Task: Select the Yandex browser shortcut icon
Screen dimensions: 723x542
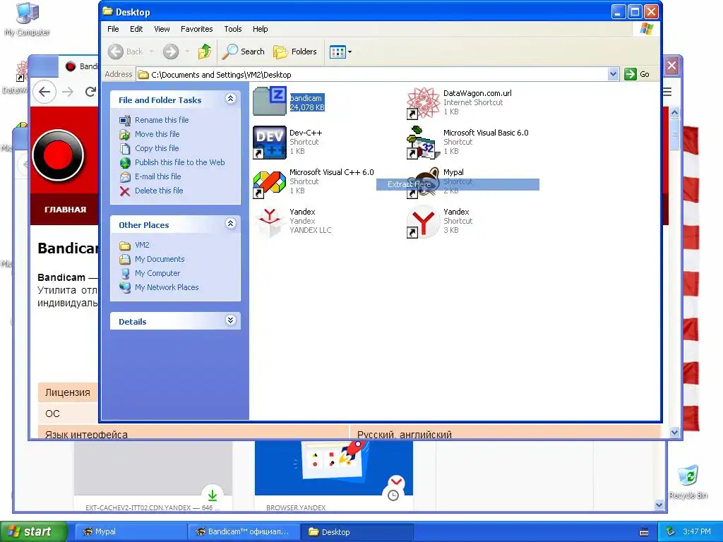Action: pos(424,222)
